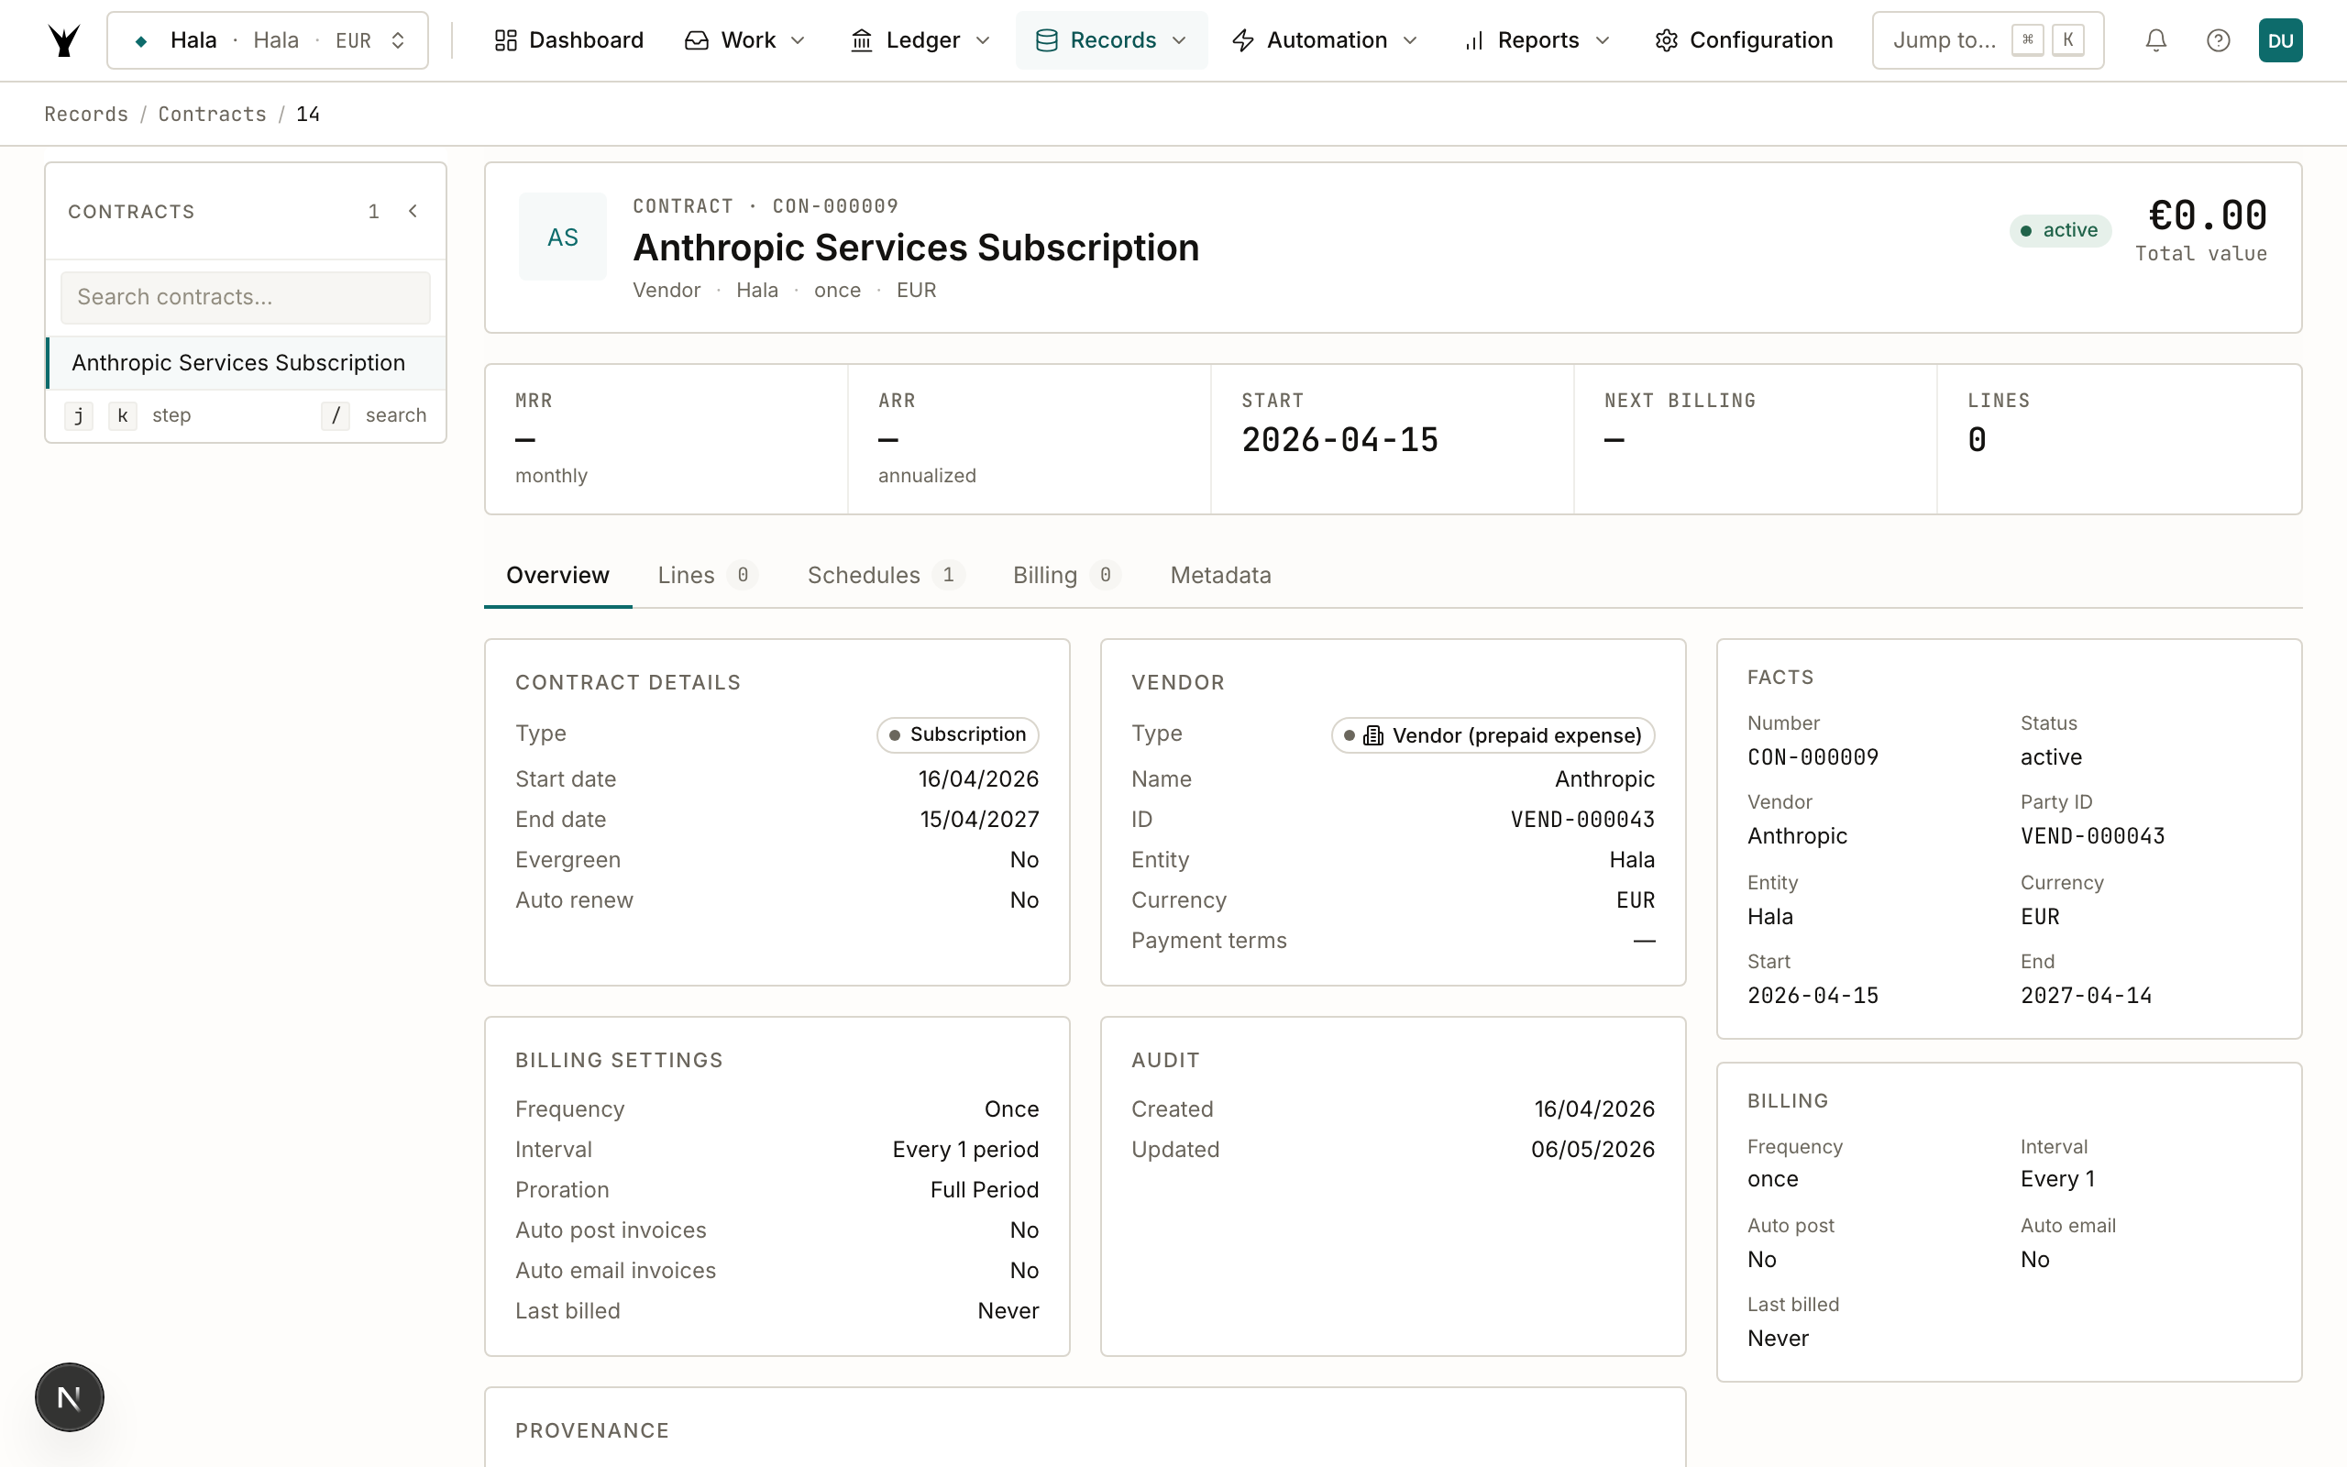Expand the Automation menu chevron

[x=1410, y=39]
